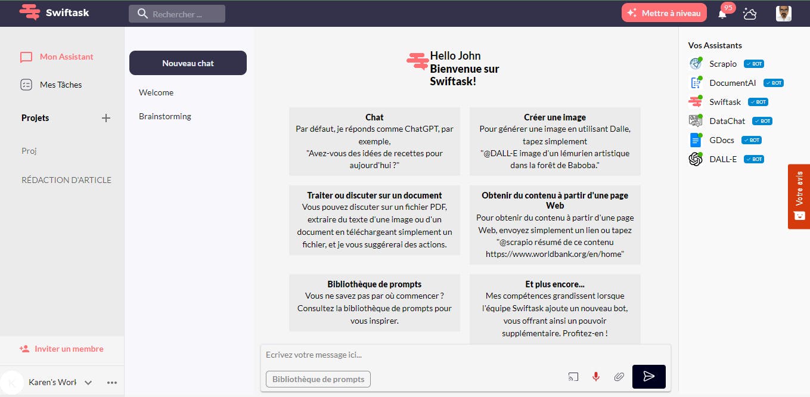
Task: Open the Scrapio assistant icon
Action: (696, 64)
